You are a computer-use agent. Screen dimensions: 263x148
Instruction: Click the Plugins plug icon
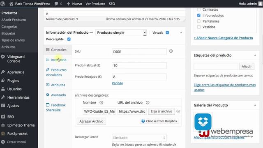[3, 81]
